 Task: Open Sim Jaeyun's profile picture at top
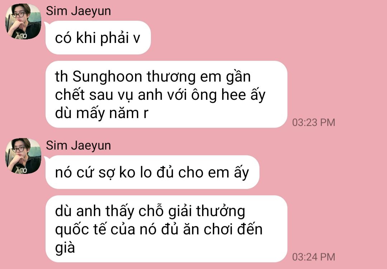click(23, 21)
